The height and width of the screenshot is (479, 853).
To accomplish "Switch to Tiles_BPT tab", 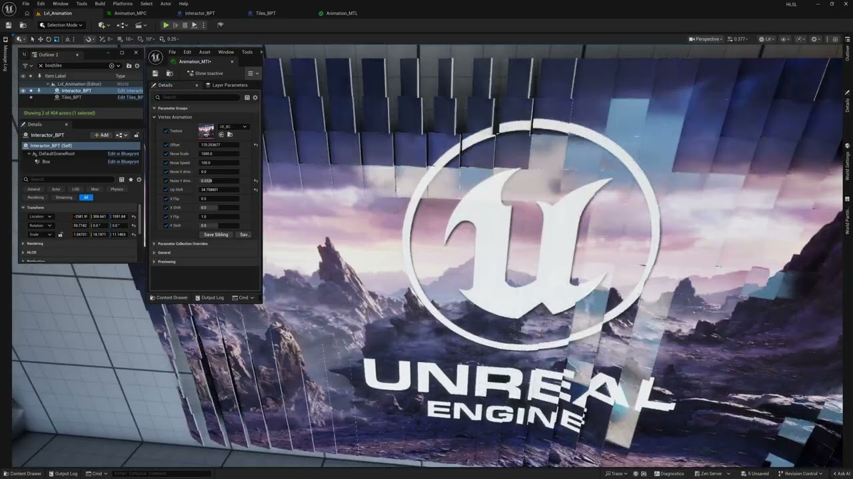I will click(265, 13).
